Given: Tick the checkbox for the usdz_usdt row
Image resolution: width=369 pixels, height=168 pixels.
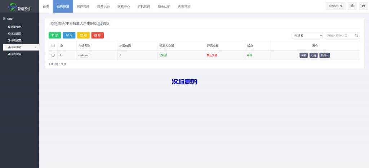Looking at the screenshot, I should click(53, 55).
